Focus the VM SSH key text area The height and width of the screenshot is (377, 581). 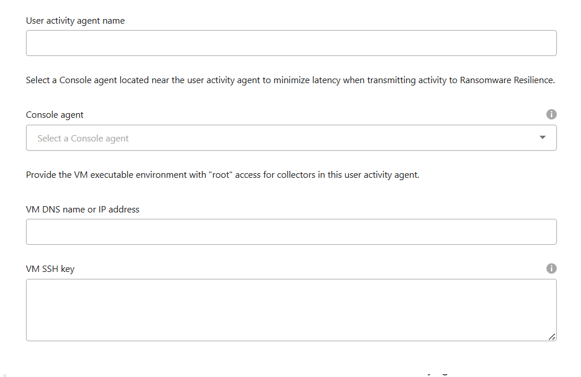pos(291,310)
